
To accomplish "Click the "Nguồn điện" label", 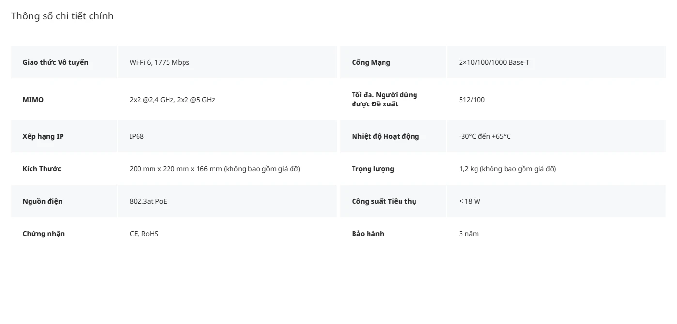I will coord(43,201).
